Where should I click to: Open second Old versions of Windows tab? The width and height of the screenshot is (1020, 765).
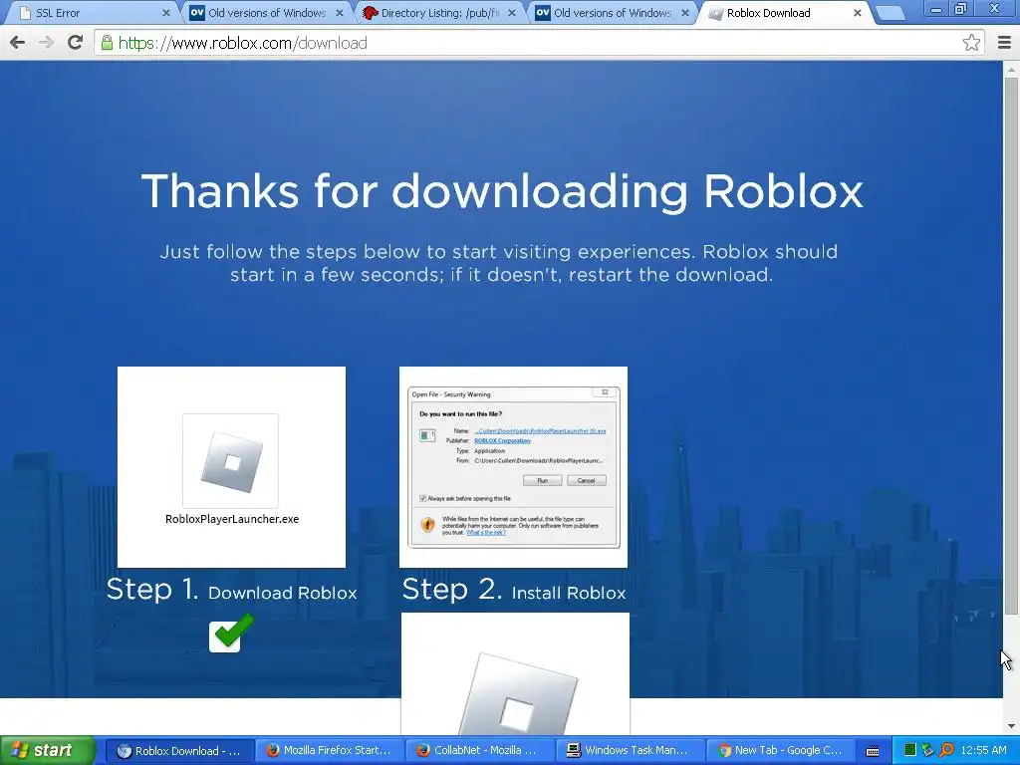(x=613, y=12)
